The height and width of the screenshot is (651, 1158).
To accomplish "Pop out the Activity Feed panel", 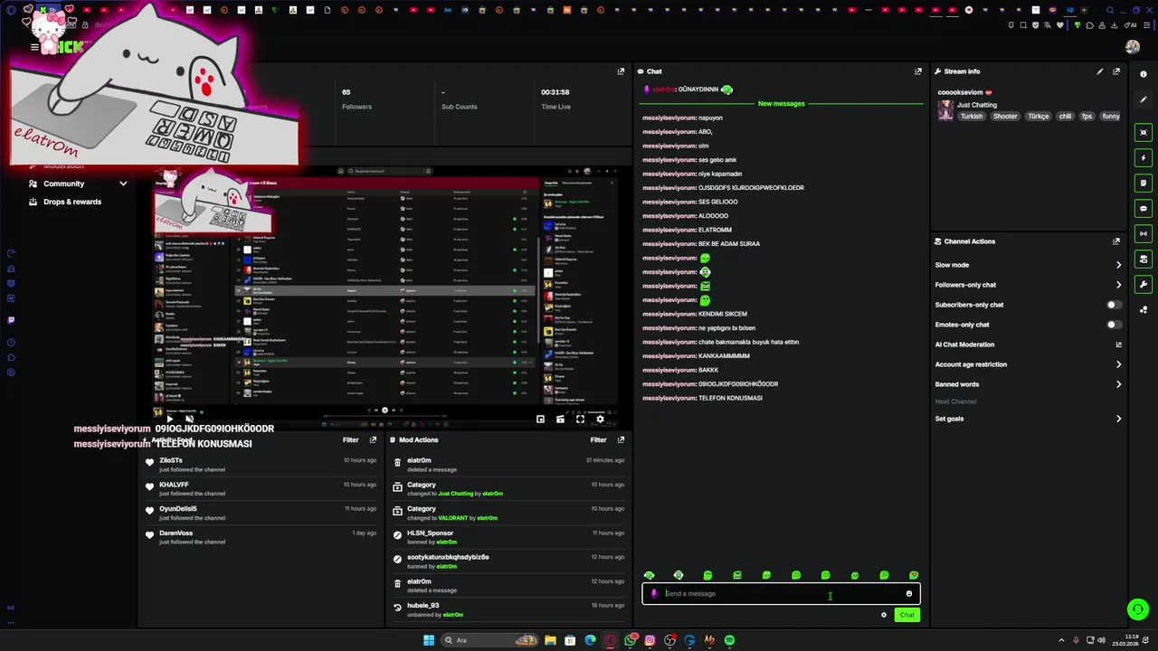I will coord(373,440).
